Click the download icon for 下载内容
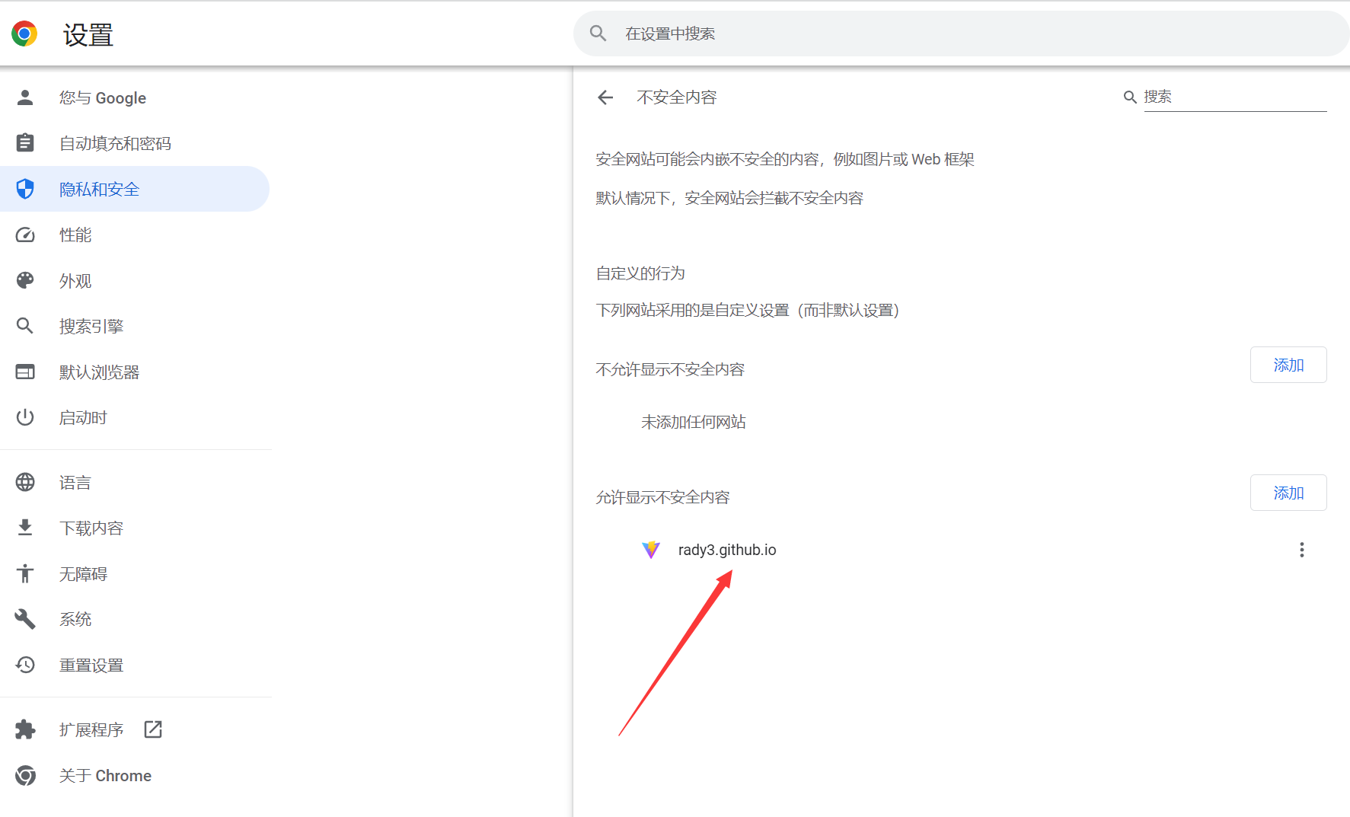1350x817 pixels. point(25,528)
